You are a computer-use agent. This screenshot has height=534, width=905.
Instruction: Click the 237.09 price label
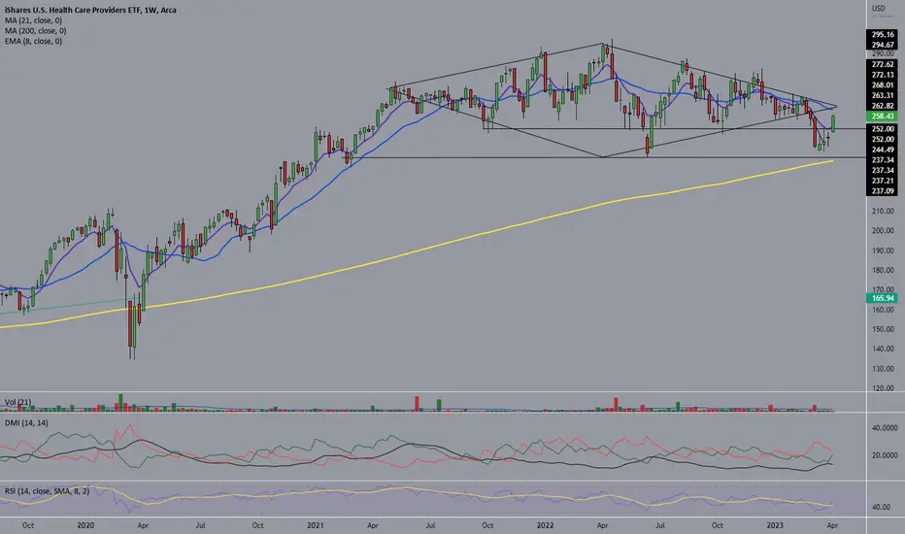click(x=882, y=191)
